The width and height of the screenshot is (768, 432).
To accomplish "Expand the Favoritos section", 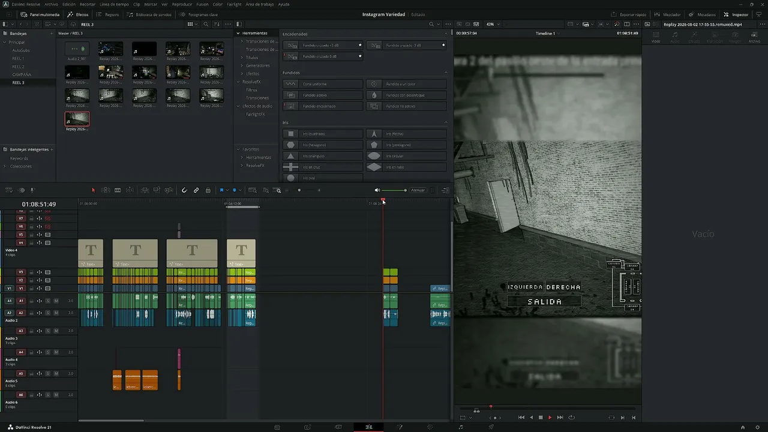I will [238, 149].
